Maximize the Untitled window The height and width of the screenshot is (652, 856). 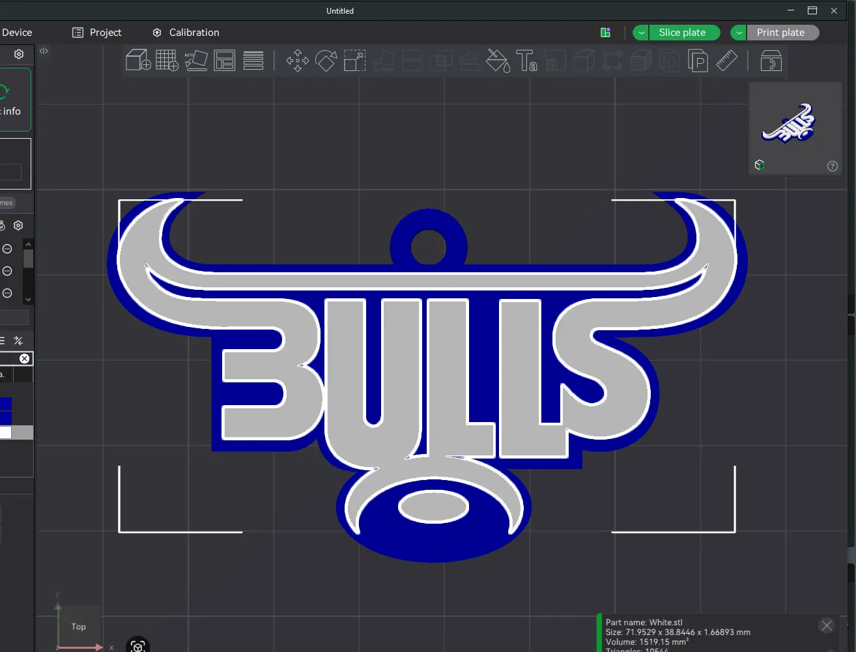click(812, 10)
